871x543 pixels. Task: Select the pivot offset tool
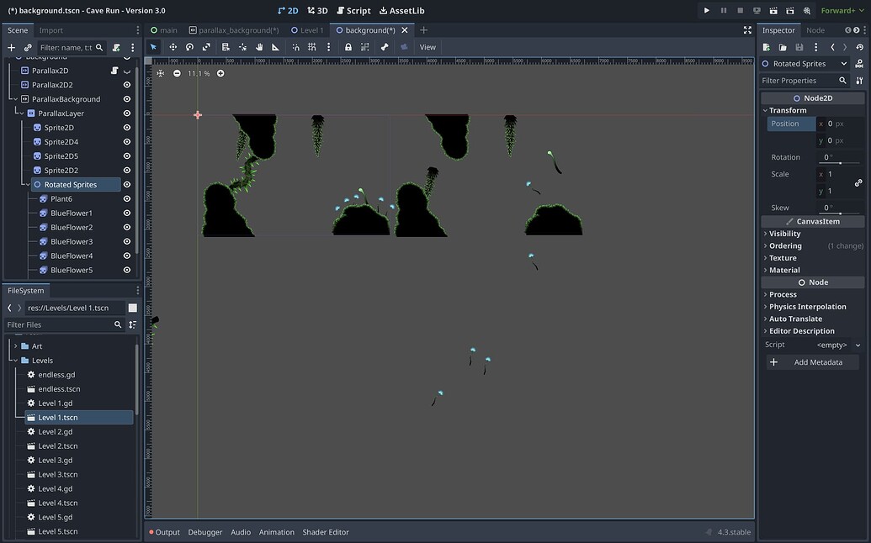(242, 47)
